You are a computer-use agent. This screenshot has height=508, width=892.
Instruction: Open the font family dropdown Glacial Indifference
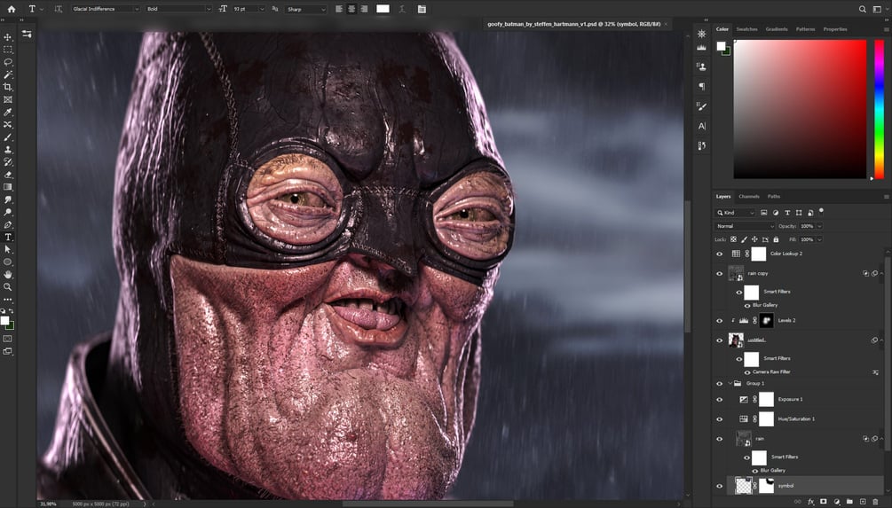click(x=106, y=9)
